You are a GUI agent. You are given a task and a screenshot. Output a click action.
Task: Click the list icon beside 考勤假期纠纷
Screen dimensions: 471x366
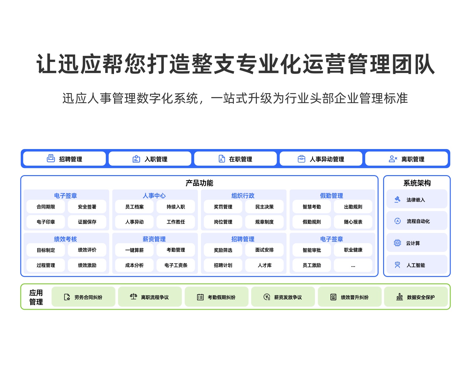[200, 297]
